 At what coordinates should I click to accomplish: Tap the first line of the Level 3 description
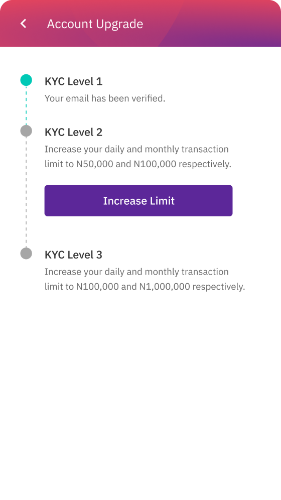pos(136,272)
